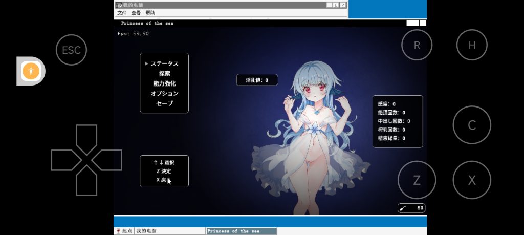Tap the H virtual key
The height and width of the screenshot is (235, 524).
click(x=471, y=45)
